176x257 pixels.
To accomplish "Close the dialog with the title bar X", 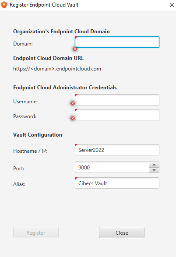I will pos(172,5).
